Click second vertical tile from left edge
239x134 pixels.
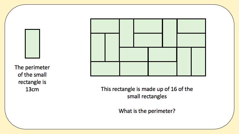pyautogui.click(x=112, y=47)
